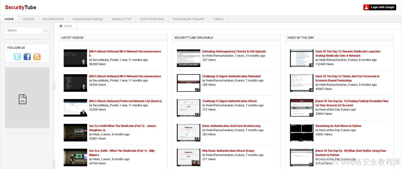Open the RSS feed icon
402x169 pixels.
click(37, 57)
